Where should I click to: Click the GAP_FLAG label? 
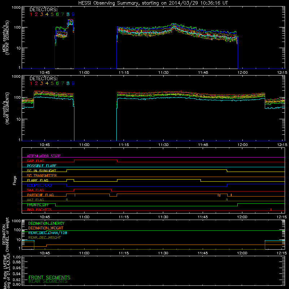[x=35, y=161]
